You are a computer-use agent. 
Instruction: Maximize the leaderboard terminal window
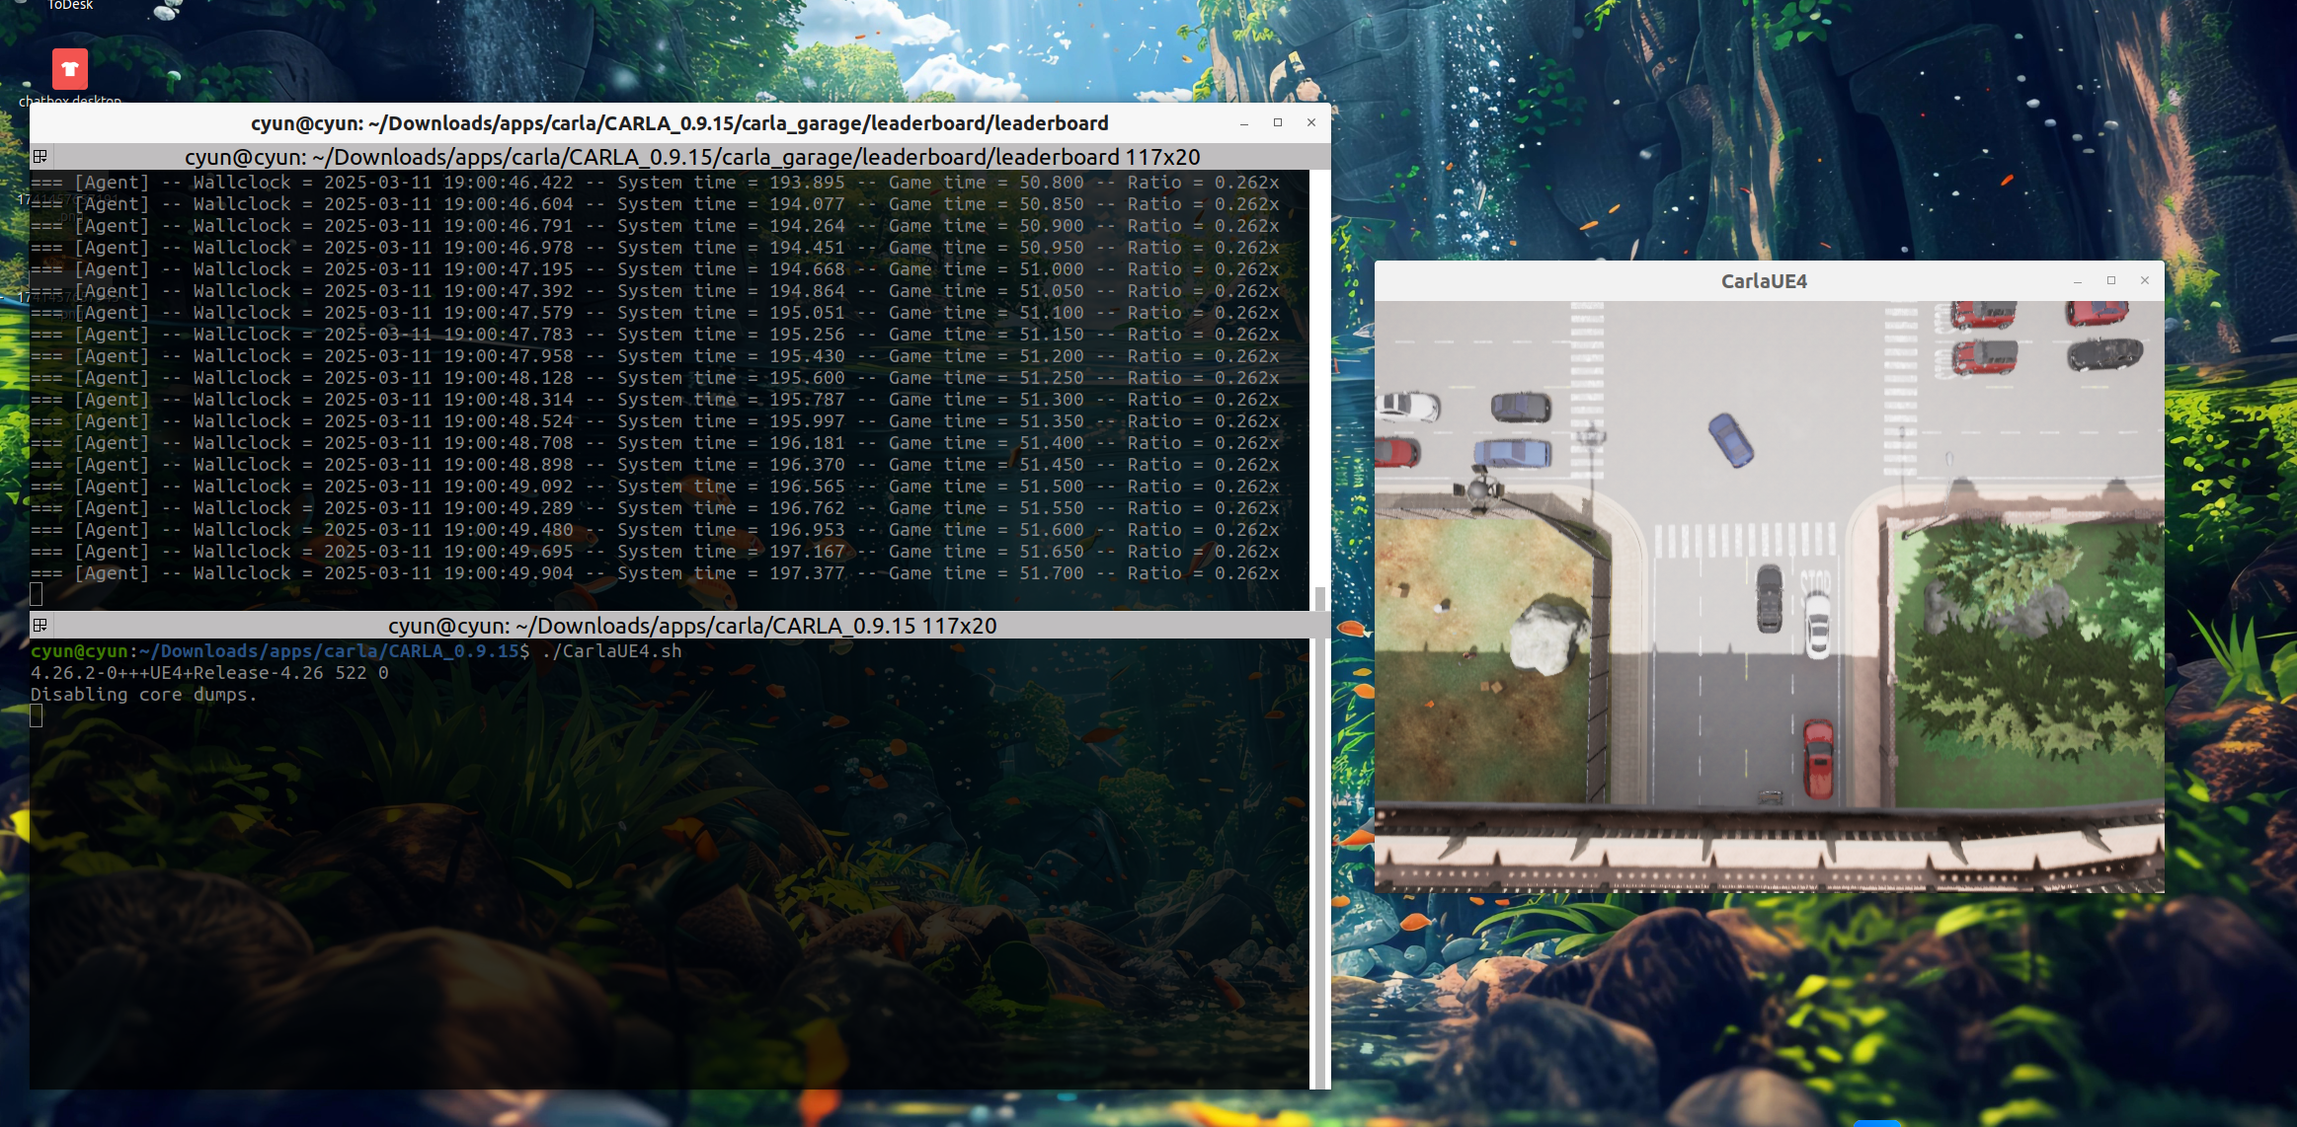pyautogui.click(x=1278, y=123)
